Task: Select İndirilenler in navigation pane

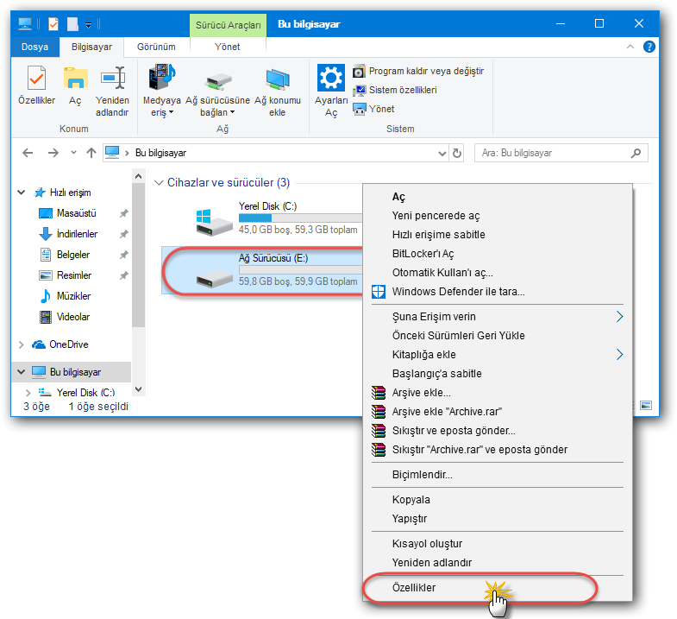Action: tap(77, 234)
